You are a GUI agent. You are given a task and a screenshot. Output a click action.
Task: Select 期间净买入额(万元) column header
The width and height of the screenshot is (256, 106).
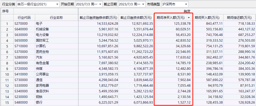coord(170,18)
